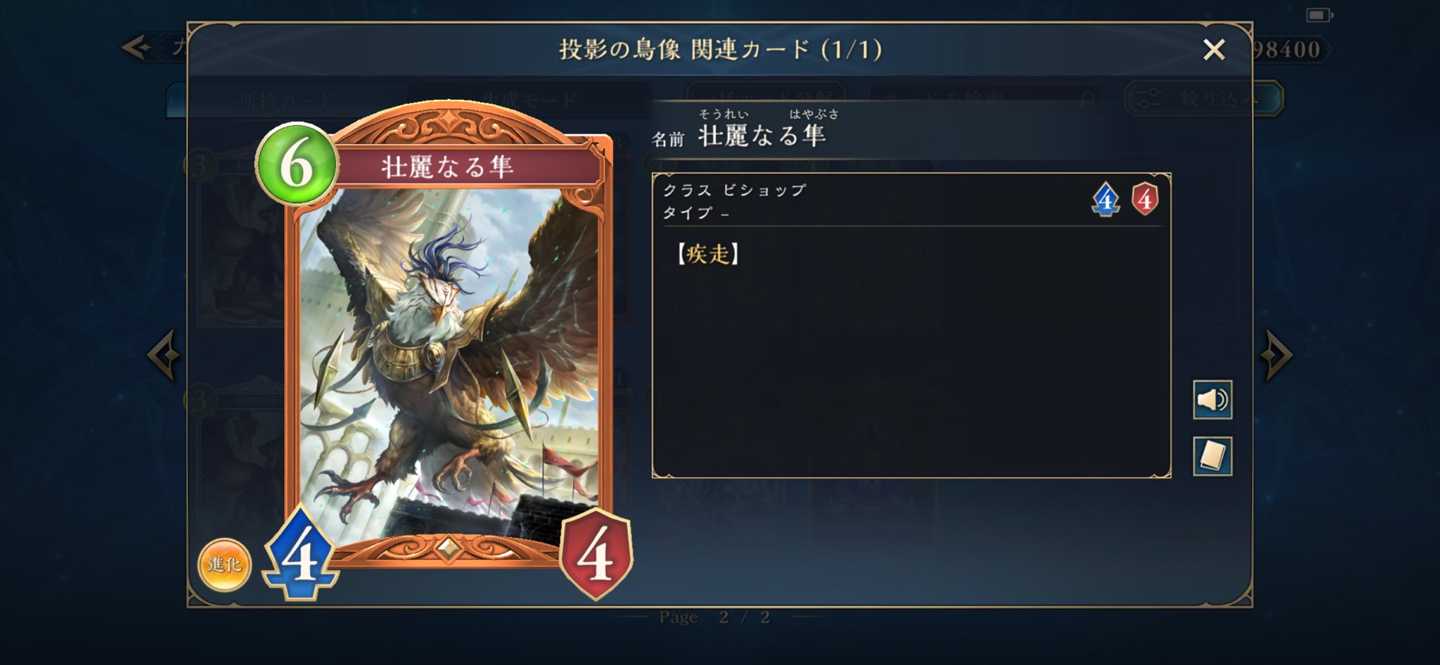Click the back arrow at top left
Viewport: 1440px width, 665px height.
pos(136,48)
